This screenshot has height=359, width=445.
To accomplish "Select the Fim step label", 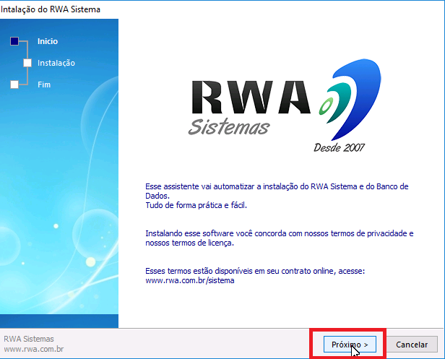I will pos(44,85).
